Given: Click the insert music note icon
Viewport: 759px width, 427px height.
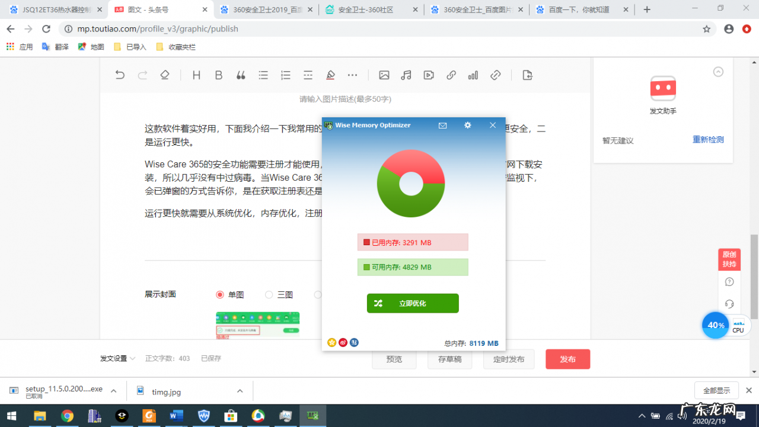Looking at the screenshot, I should click(x=406, y=75).
